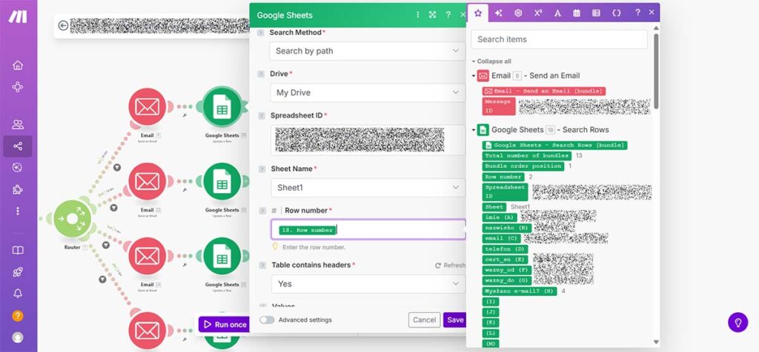This screenshot has height=352, width=759.
Task: Go back using the arrow beside scenario name
Action: click(63, 26)
